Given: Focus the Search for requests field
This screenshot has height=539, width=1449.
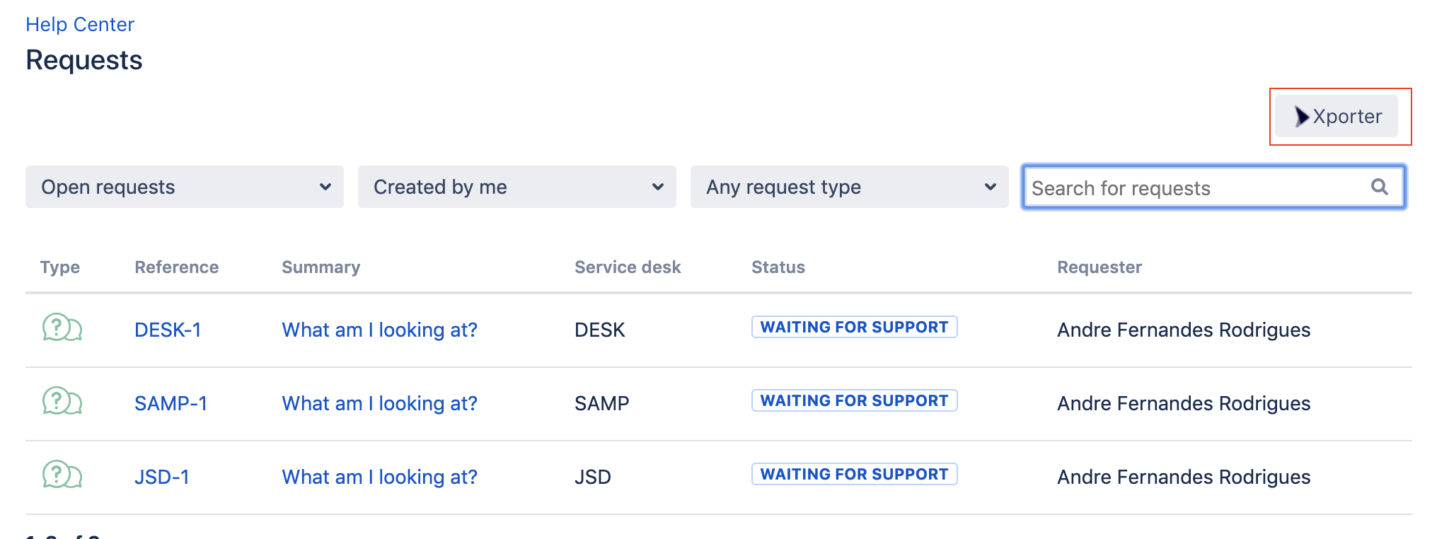Looking at the screenshot, I should click(x=1196, y=187).
